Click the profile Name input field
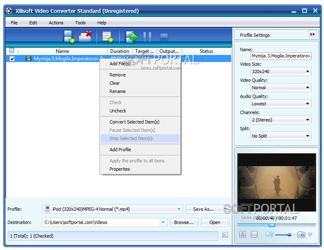 (281, 56)
